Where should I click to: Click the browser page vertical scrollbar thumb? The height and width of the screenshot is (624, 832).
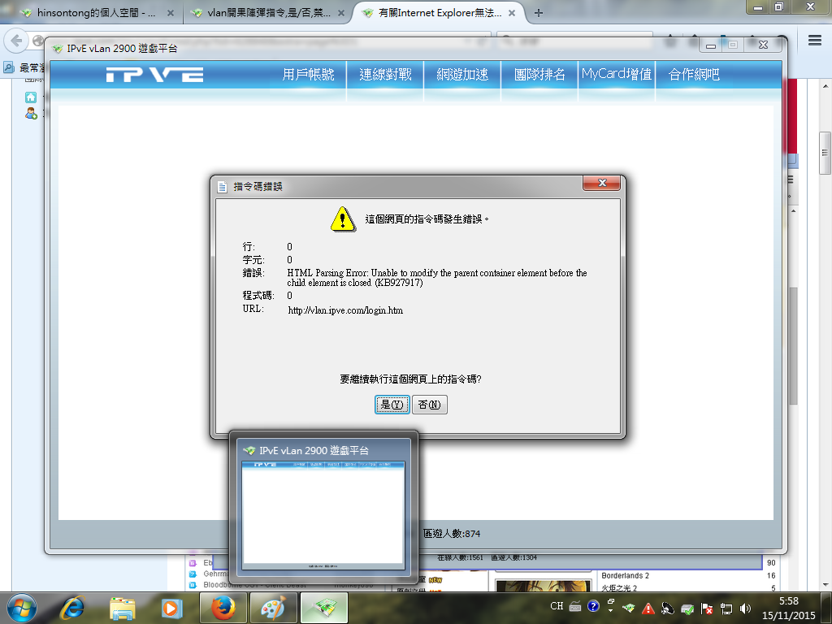click(x=825, y=154)
